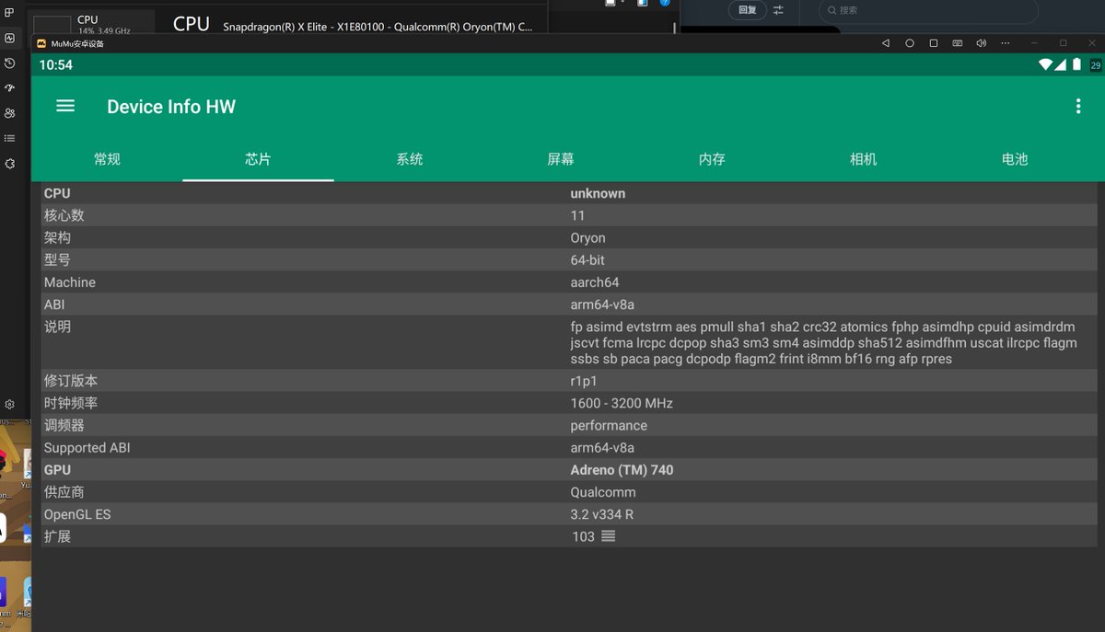The width and height of the screenshot is (1105, 632).
Task: Click the 回复 button in background window
Action: tap(748, 10)
